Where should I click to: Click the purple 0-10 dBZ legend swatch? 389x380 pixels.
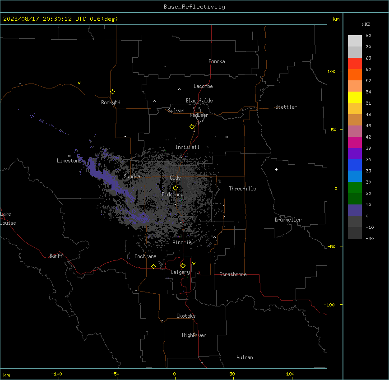[355, 210]
